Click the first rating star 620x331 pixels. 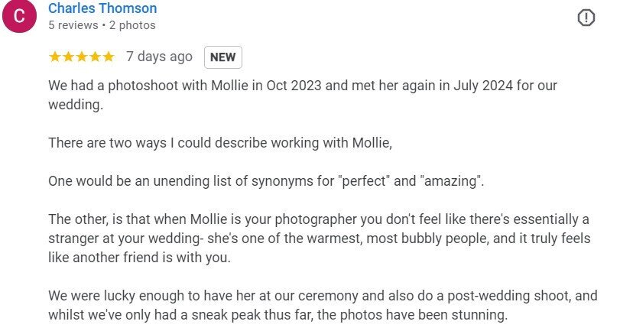54,57
